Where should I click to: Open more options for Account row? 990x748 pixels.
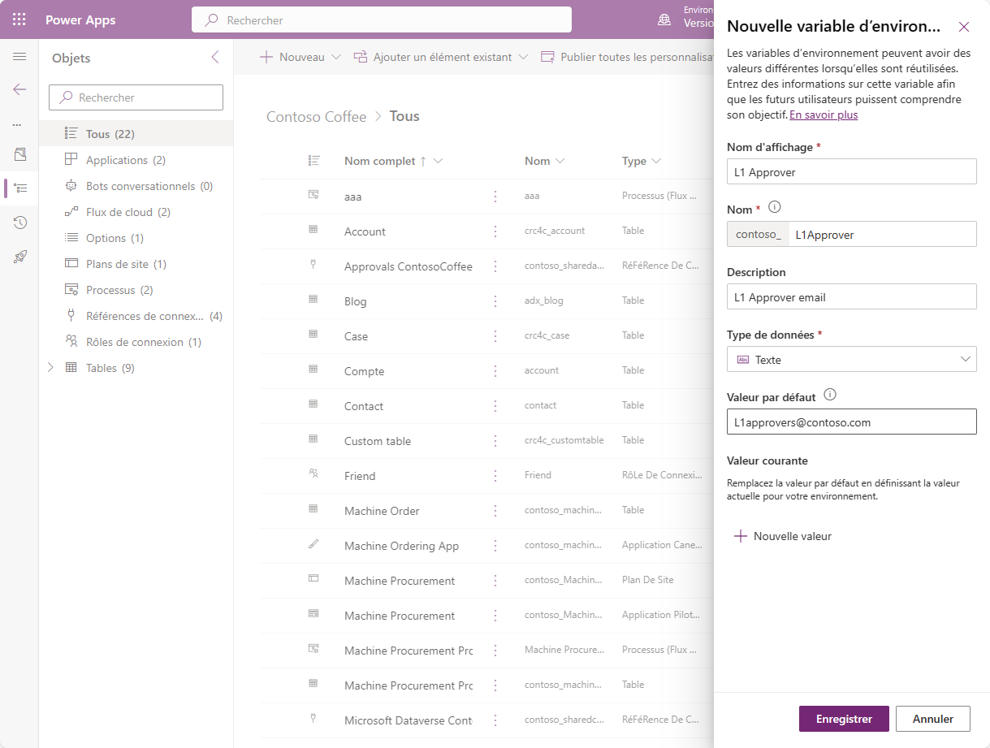click(495, 231)
